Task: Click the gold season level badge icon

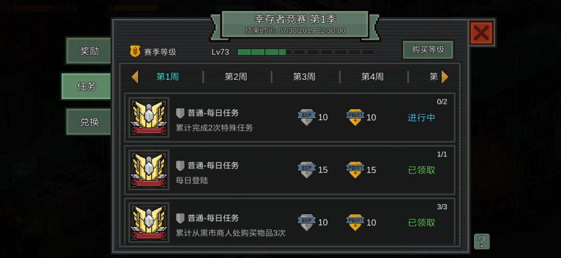Action: 135,52
